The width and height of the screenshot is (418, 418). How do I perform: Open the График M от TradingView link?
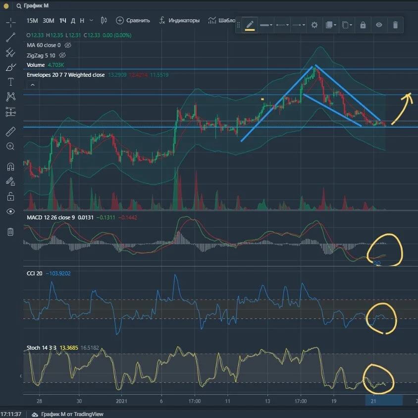(68, 414)
